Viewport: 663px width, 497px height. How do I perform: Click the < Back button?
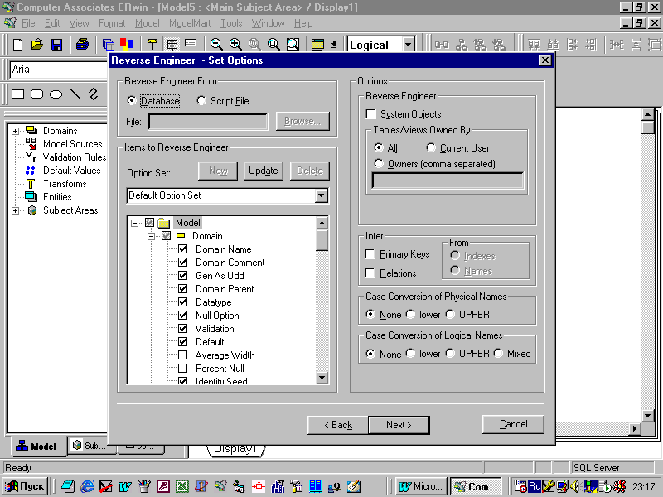click(338, 425)
